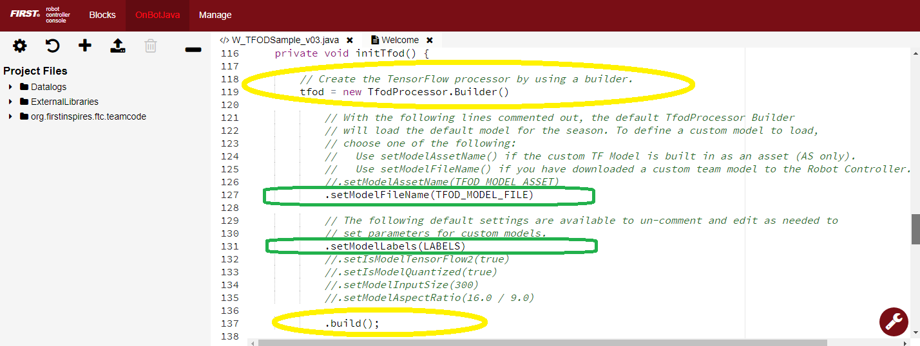Expand the ExternalLibraries folder arrow
The width and height of the screenshot is (920, 346).
(x=10, y=102)
